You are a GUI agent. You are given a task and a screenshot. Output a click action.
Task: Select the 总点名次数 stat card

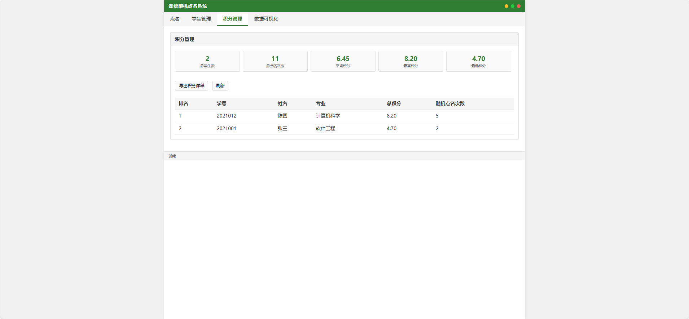coord(275,61)
